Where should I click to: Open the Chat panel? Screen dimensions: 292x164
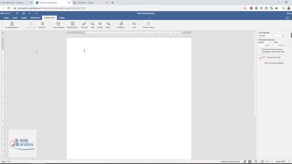(134, 25)
